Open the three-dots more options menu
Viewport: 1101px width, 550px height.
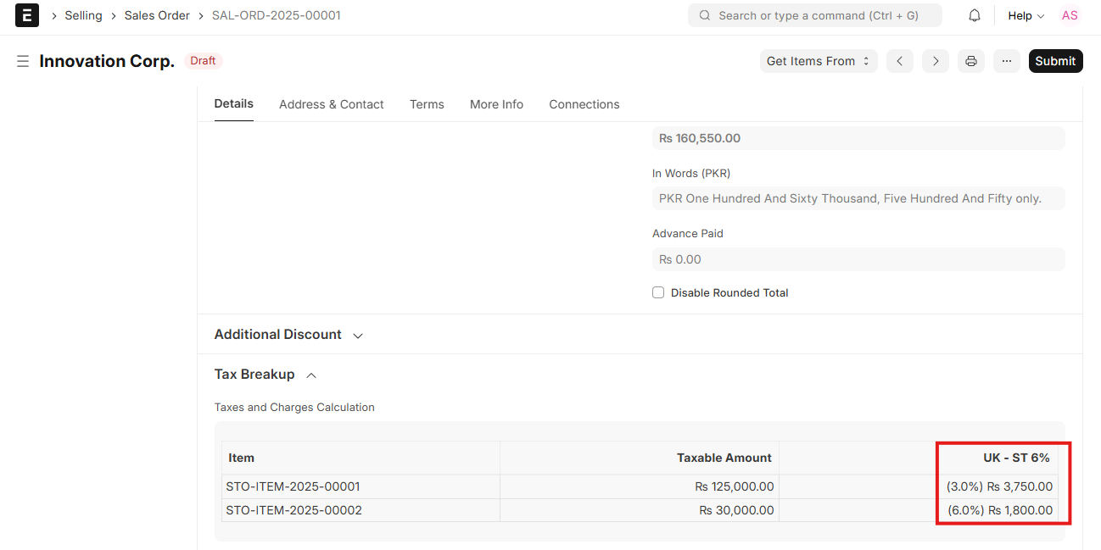coord(1006,61)
